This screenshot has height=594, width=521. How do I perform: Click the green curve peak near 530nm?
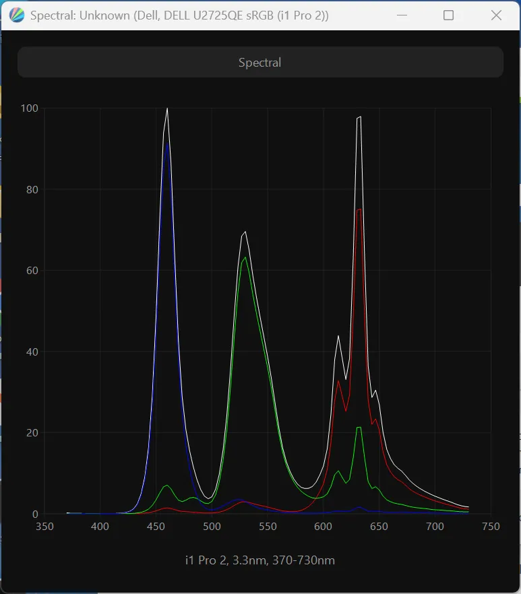coord(245,257)
